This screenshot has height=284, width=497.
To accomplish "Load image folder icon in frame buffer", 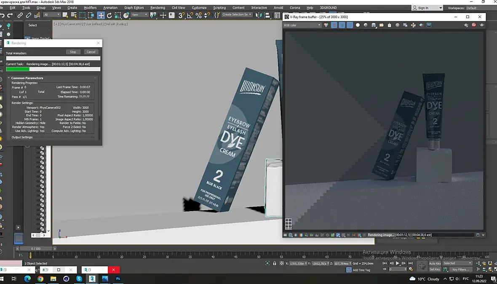I will (x=382, y=25).
